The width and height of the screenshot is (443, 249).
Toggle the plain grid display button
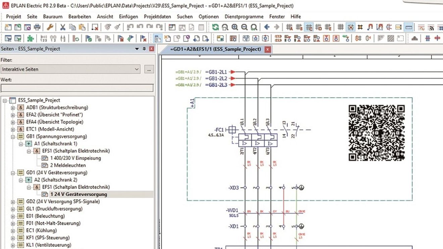coord(341,27)
